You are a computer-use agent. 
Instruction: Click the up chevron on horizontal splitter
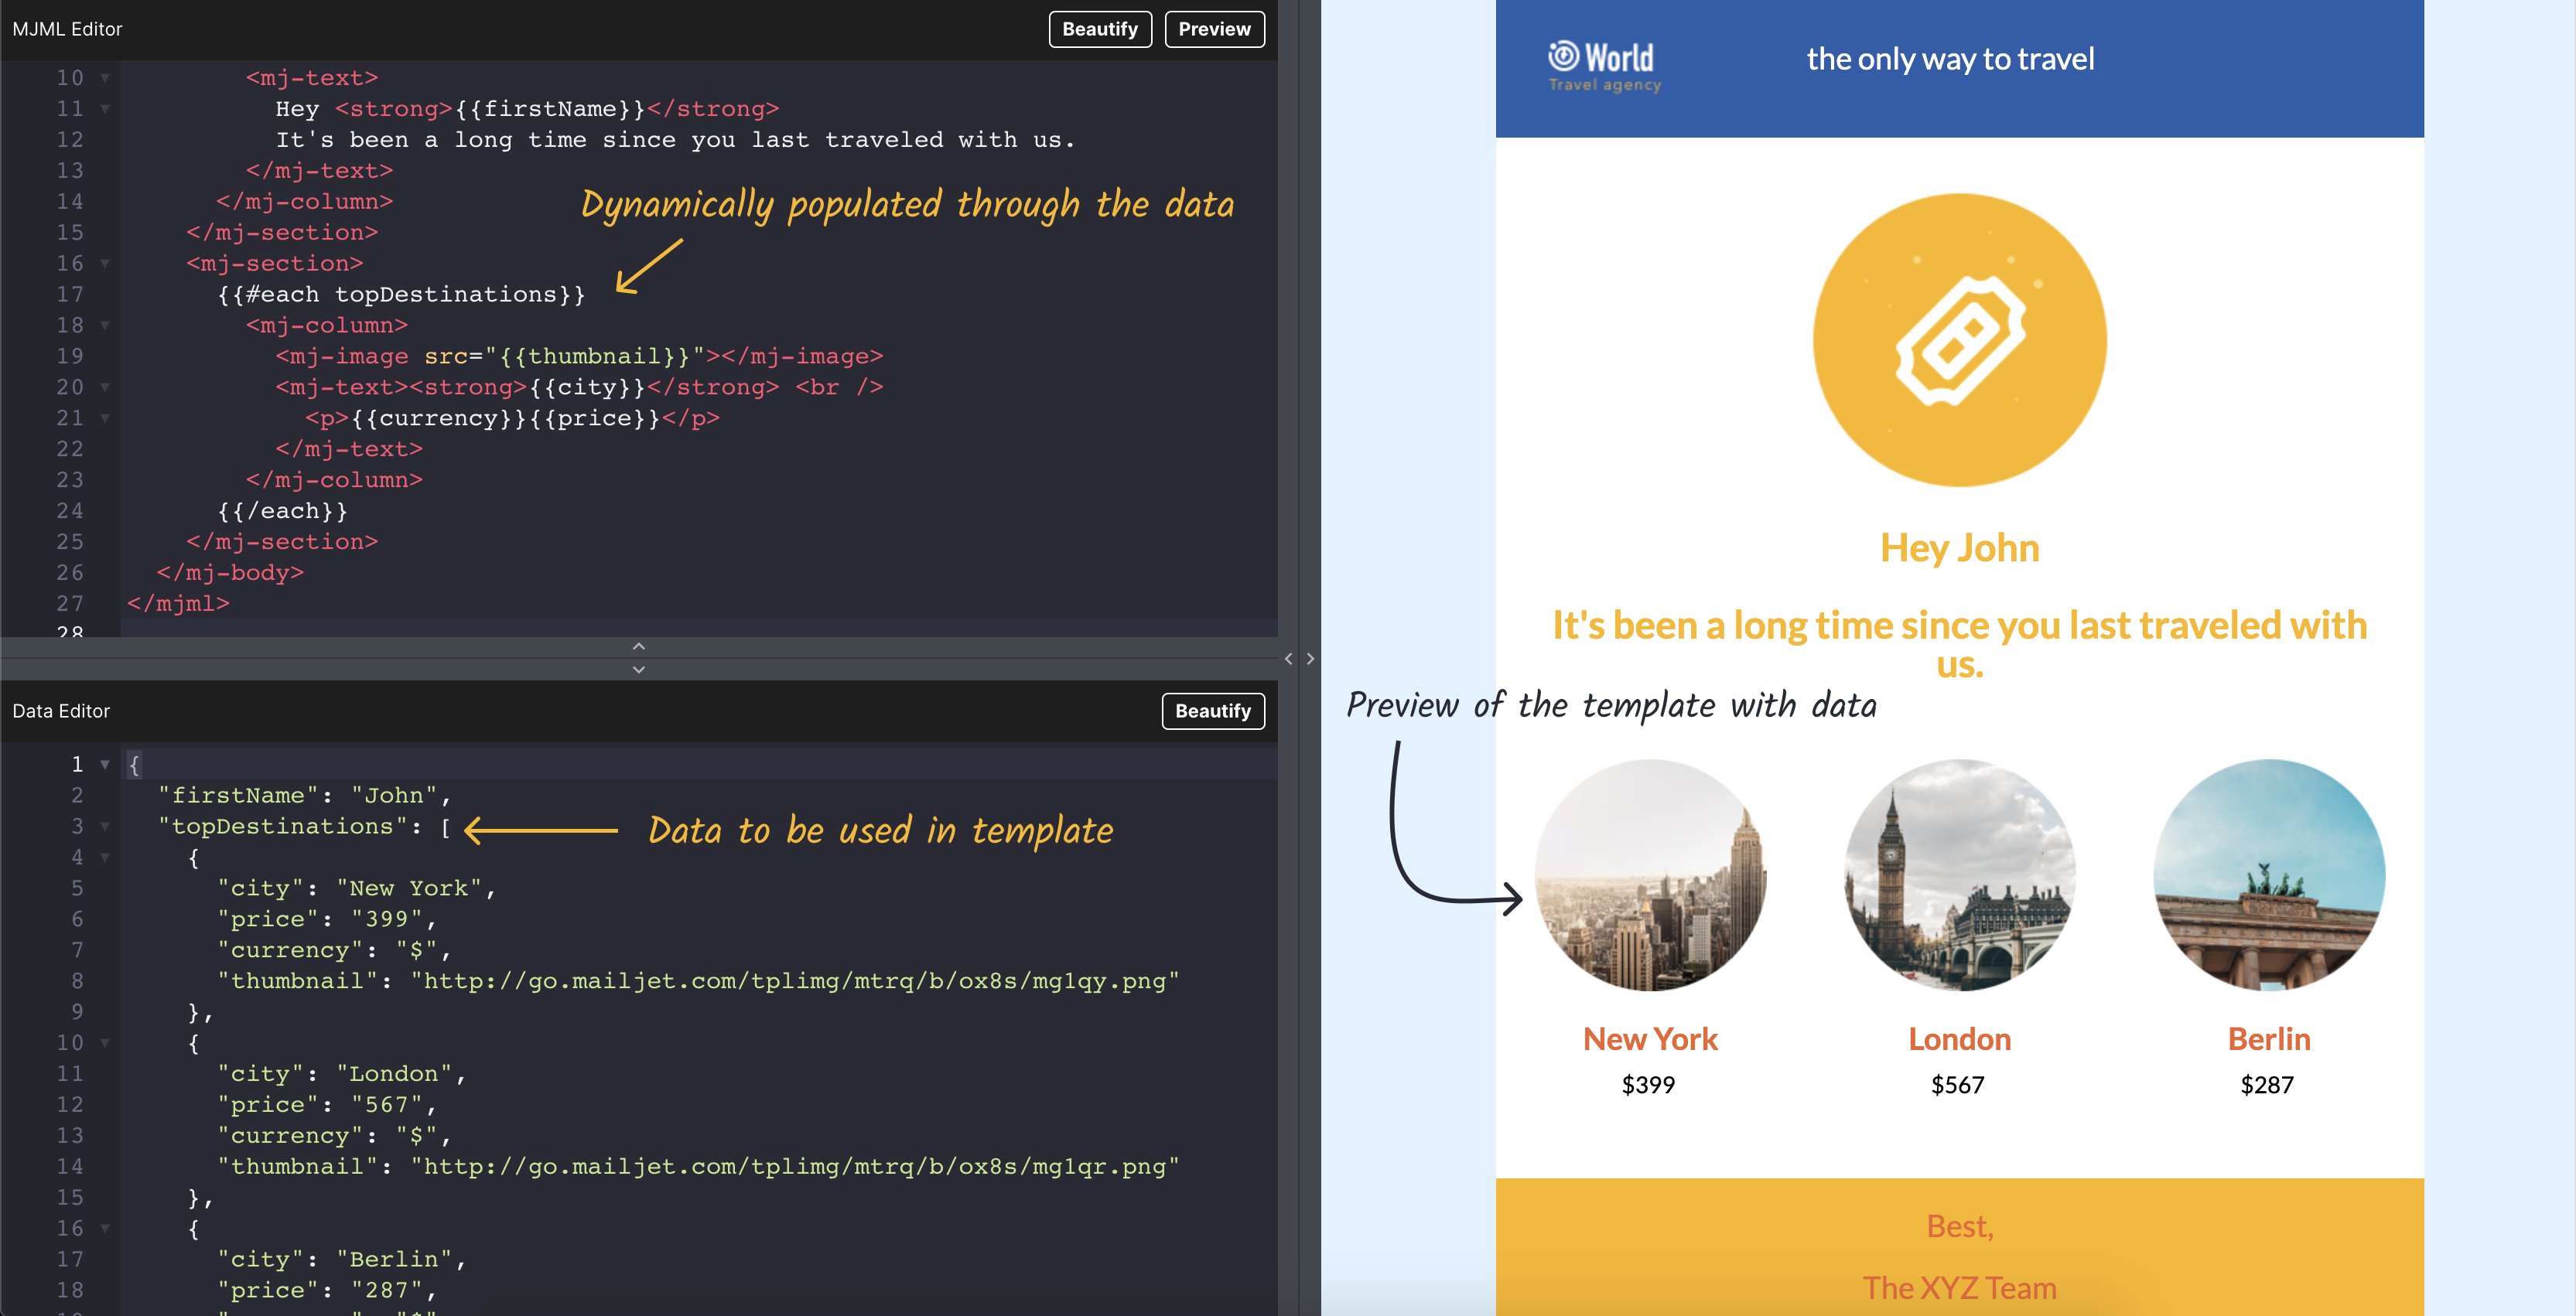click(639, 646)
